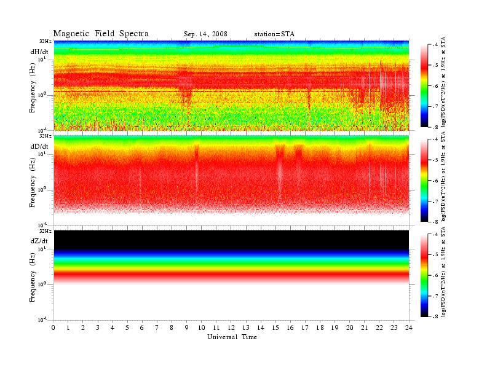Click the "Frequency (Hz)" label of dZ/dt panel
This screenshot has height=376, width=487.
click(x=33, y=277)
